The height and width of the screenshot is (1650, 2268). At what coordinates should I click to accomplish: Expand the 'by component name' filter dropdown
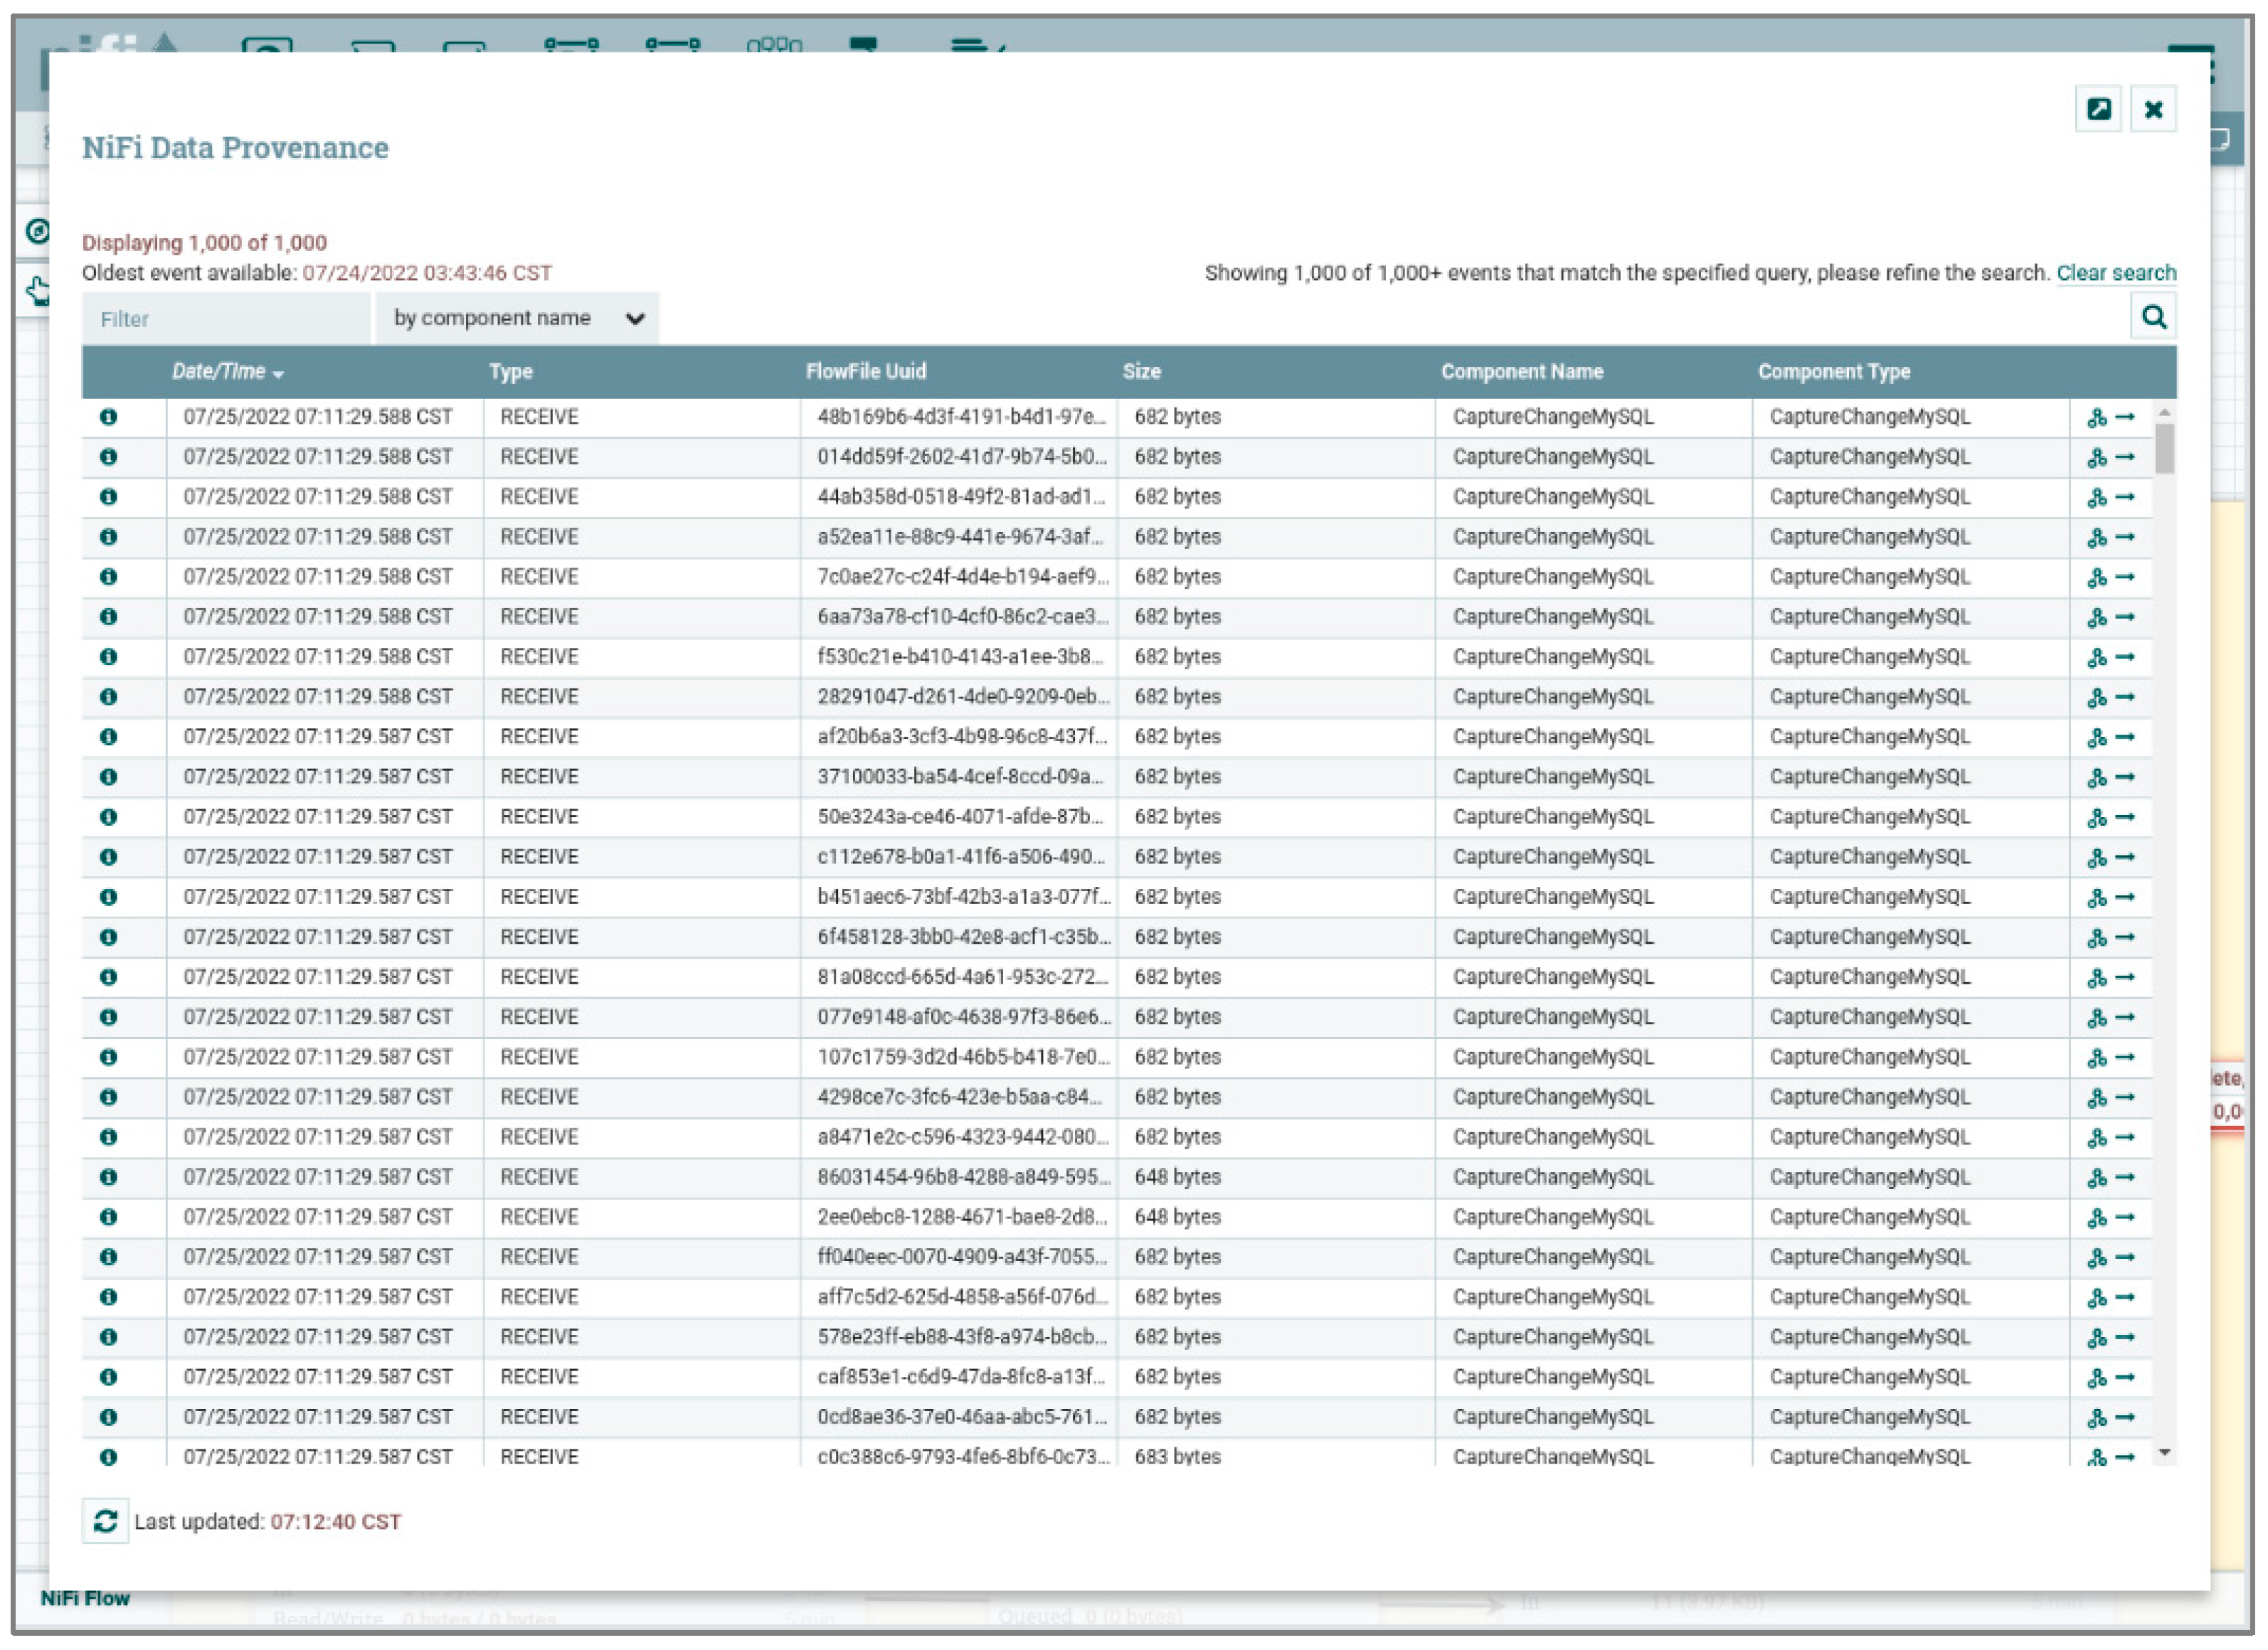(516, 319)
